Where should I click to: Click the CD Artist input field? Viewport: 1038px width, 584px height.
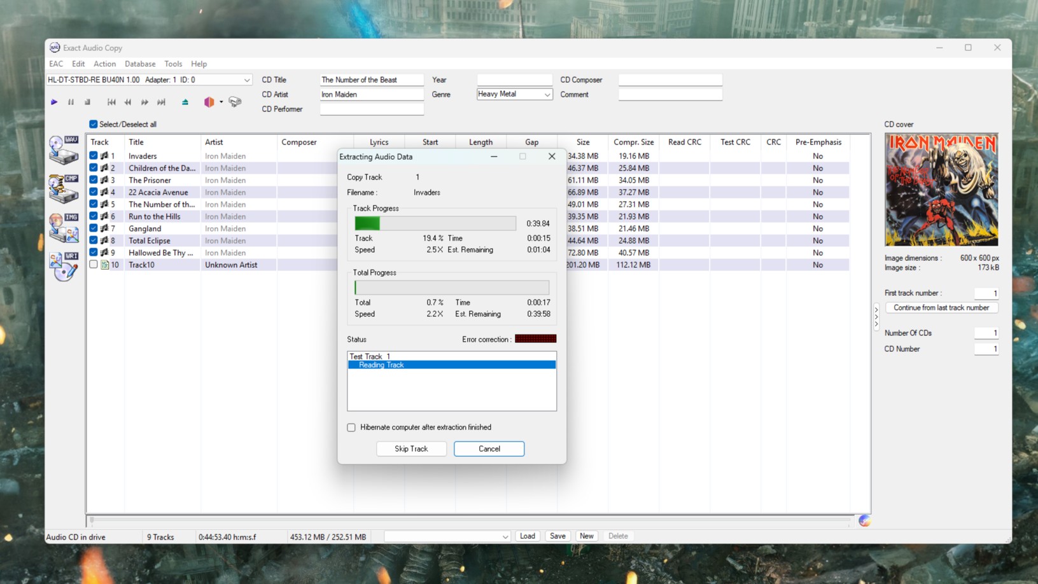tap(372, 94)
